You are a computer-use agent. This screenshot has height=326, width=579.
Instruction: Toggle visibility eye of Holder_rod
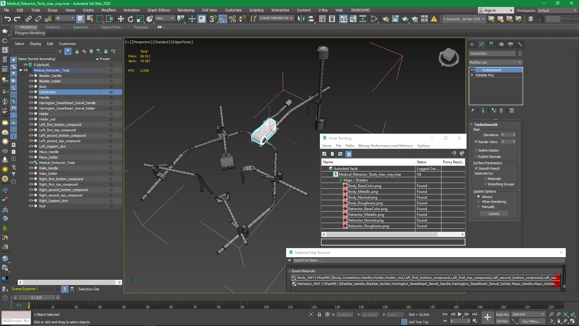pos(31,119)
